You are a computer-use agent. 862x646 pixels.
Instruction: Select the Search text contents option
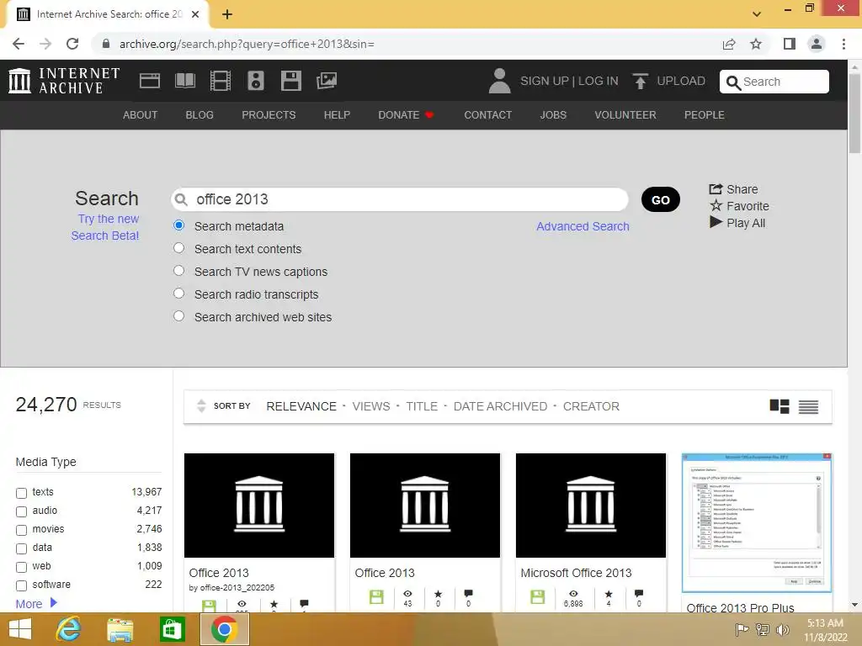(178, 248)
